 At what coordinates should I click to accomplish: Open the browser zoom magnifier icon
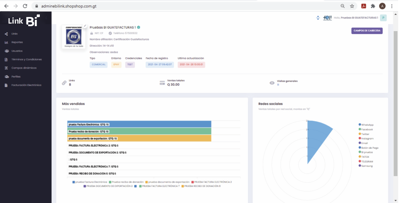(x=343, y=6)
